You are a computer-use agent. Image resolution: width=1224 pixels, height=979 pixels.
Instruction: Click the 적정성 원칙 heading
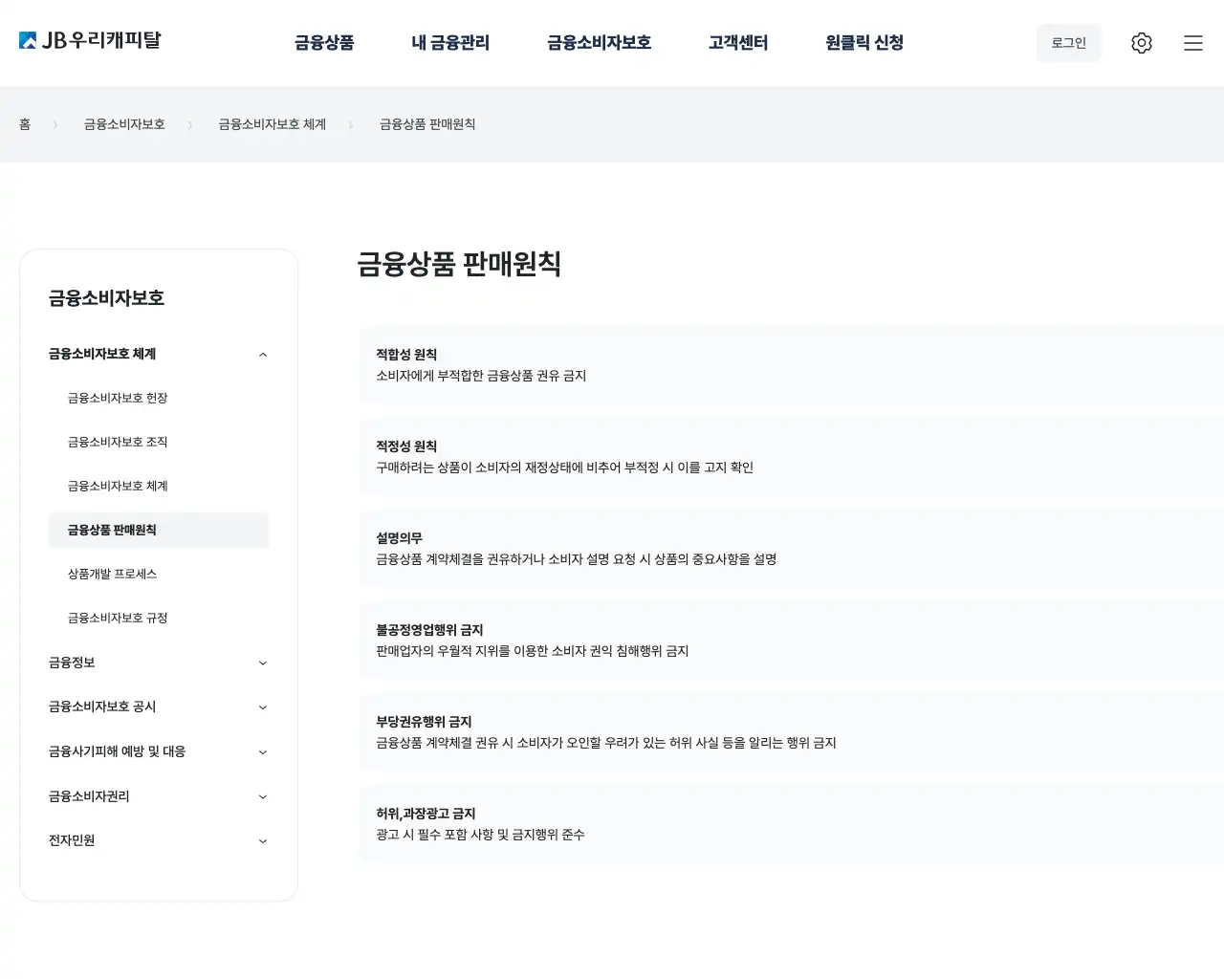(x=406, y=446)
